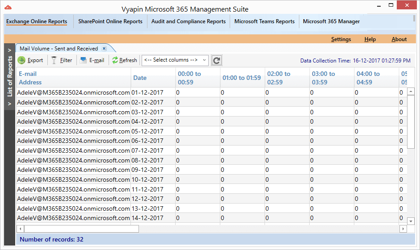Select the AdeleV row dated 01-12-2017
420x250 pixels.
pos(212,92)
